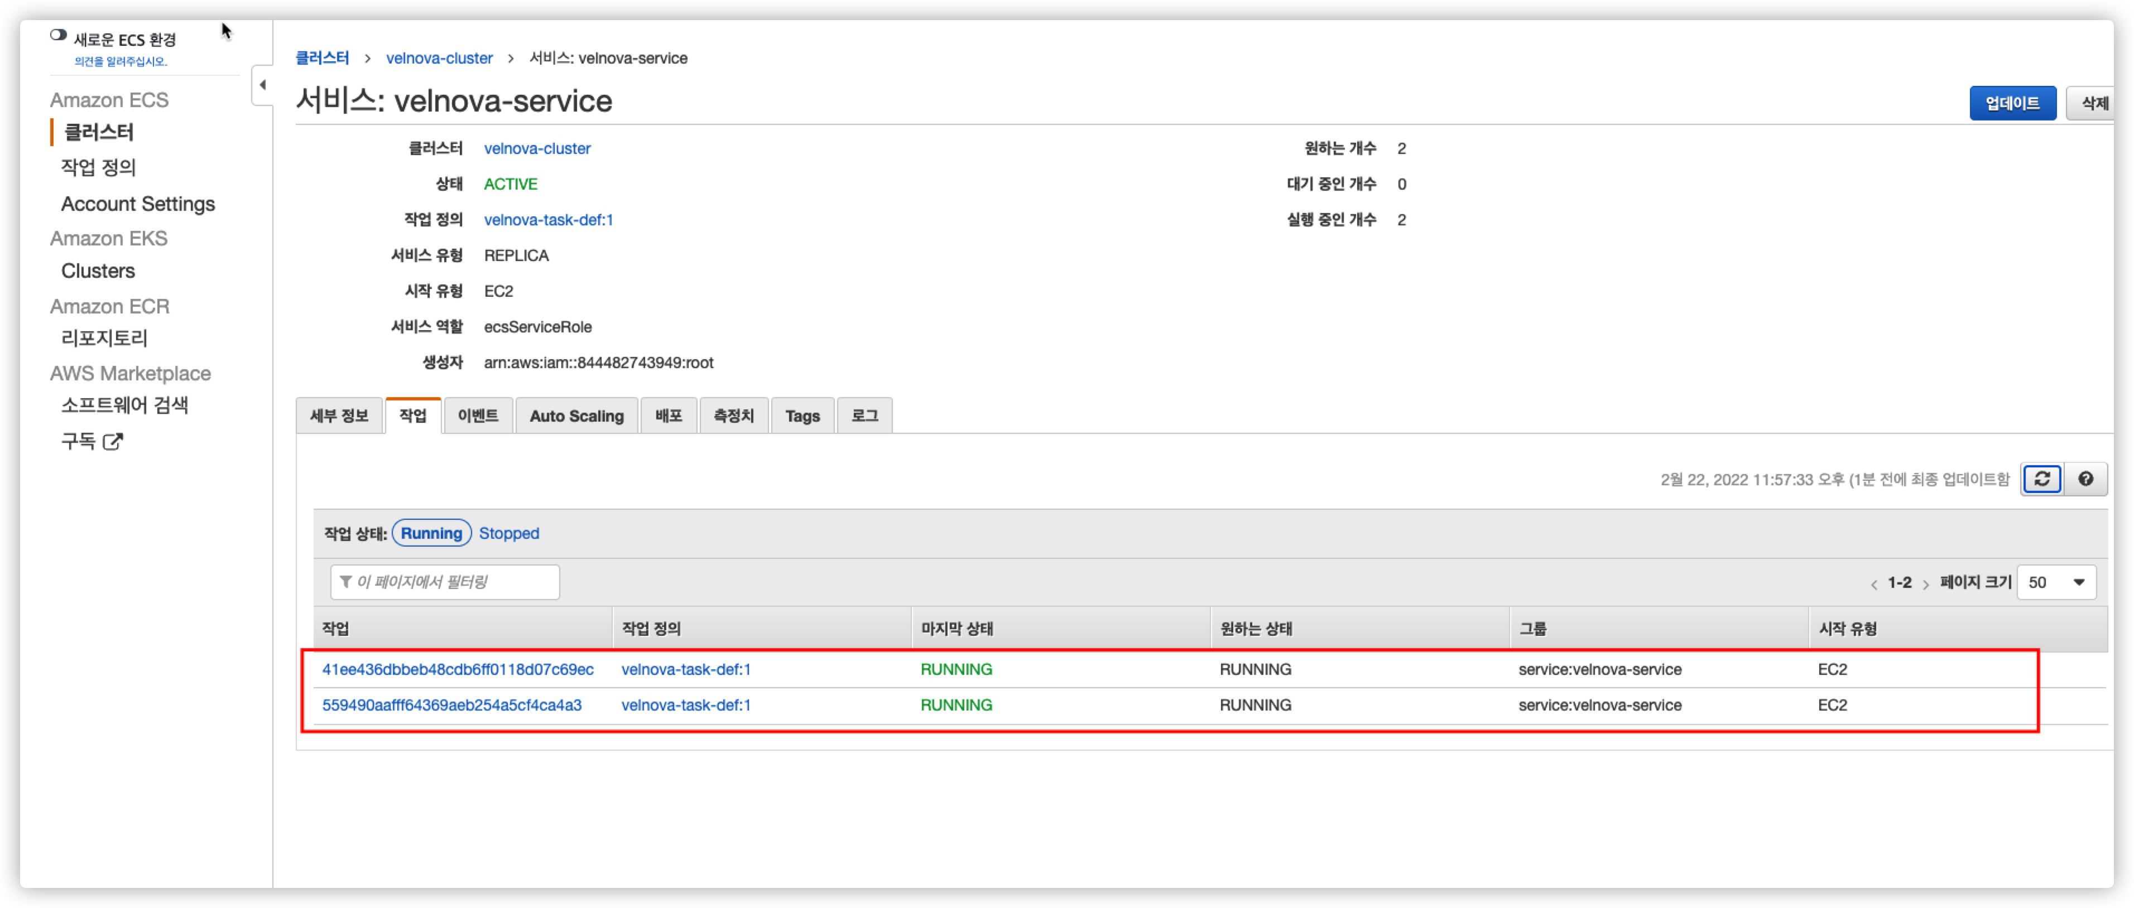Open task 41ee436dbbeb48cdb6ff0118d07c69ec link
Screen dimensions: 2134x908
457,669
